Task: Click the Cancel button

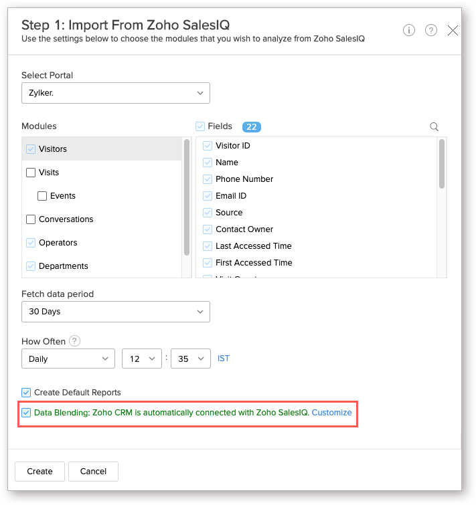Action: pyautogui.click(x=93, y=472)
